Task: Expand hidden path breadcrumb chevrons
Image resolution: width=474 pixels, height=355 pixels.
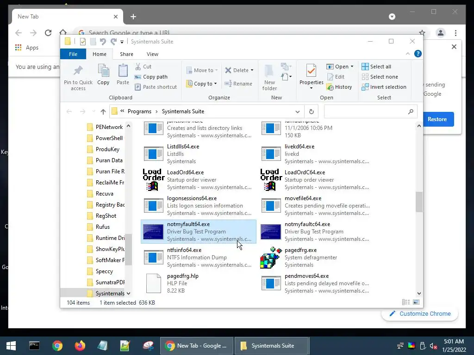Action: (122, 111)
